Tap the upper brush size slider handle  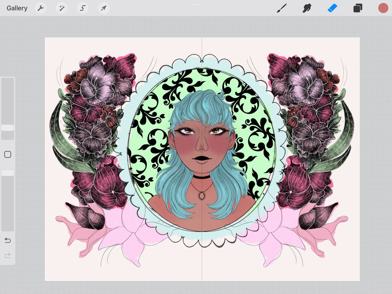(8, 127)
